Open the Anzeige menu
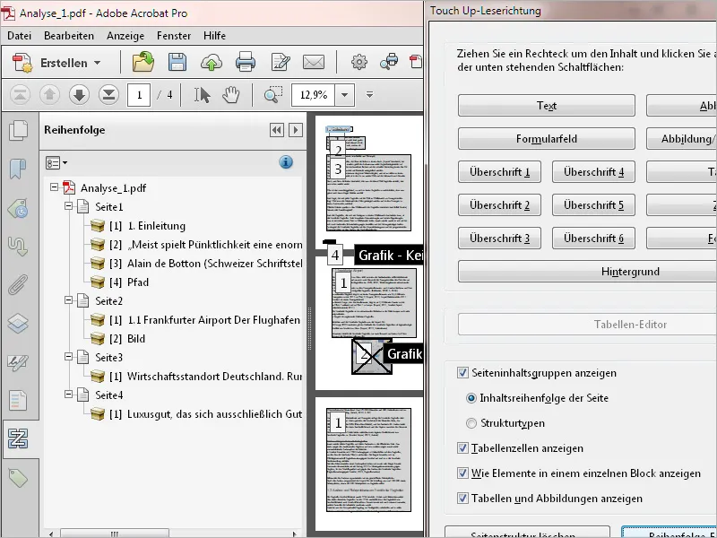717x538 pixels. (125, 36)
